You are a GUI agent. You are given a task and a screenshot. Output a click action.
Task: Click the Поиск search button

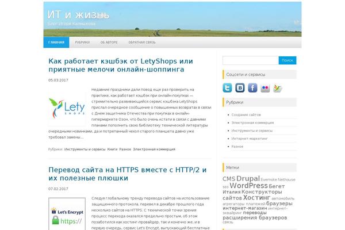coord(287,60)
